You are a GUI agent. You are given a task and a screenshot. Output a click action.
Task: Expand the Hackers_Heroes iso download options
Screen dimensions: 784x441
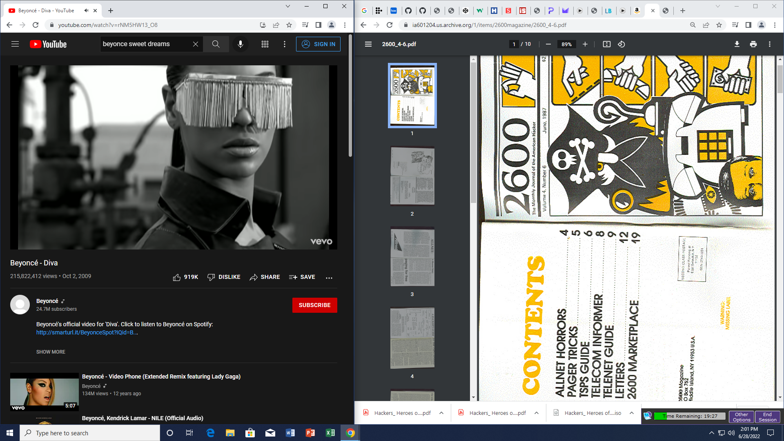click(632, 413)
